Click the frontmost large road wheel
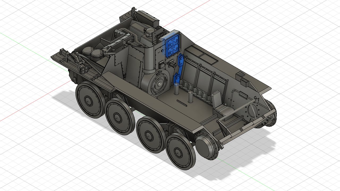This screenshot has width=340, height=191. coord(180,152)
